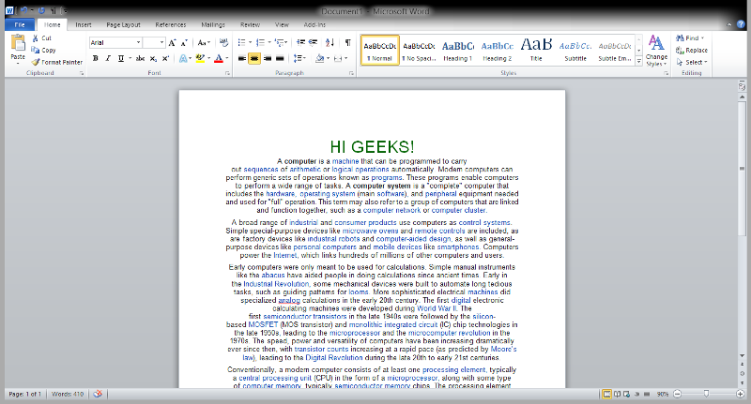Open the Page Layout tab
The width and height of the screenshot is (751, 404).
(x=123, y=23)
